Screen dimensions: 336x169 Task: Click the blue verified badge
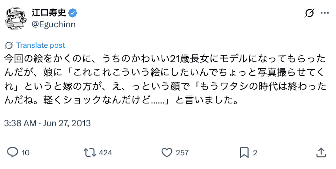coord(74,13)
